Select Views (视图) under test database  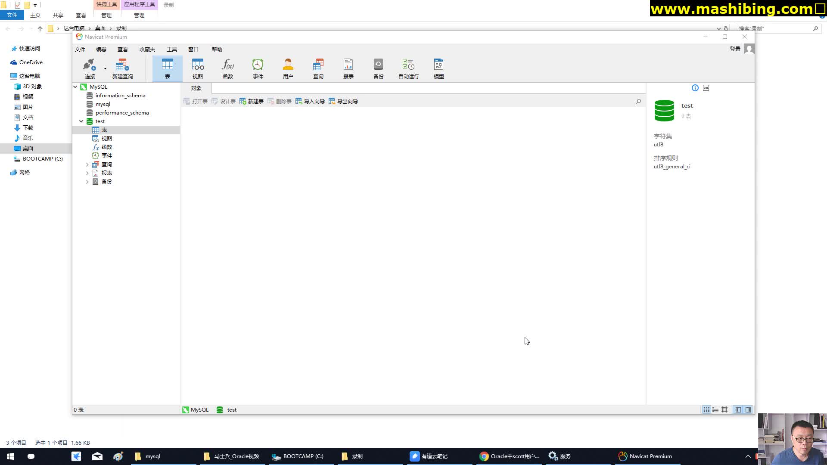106,139
